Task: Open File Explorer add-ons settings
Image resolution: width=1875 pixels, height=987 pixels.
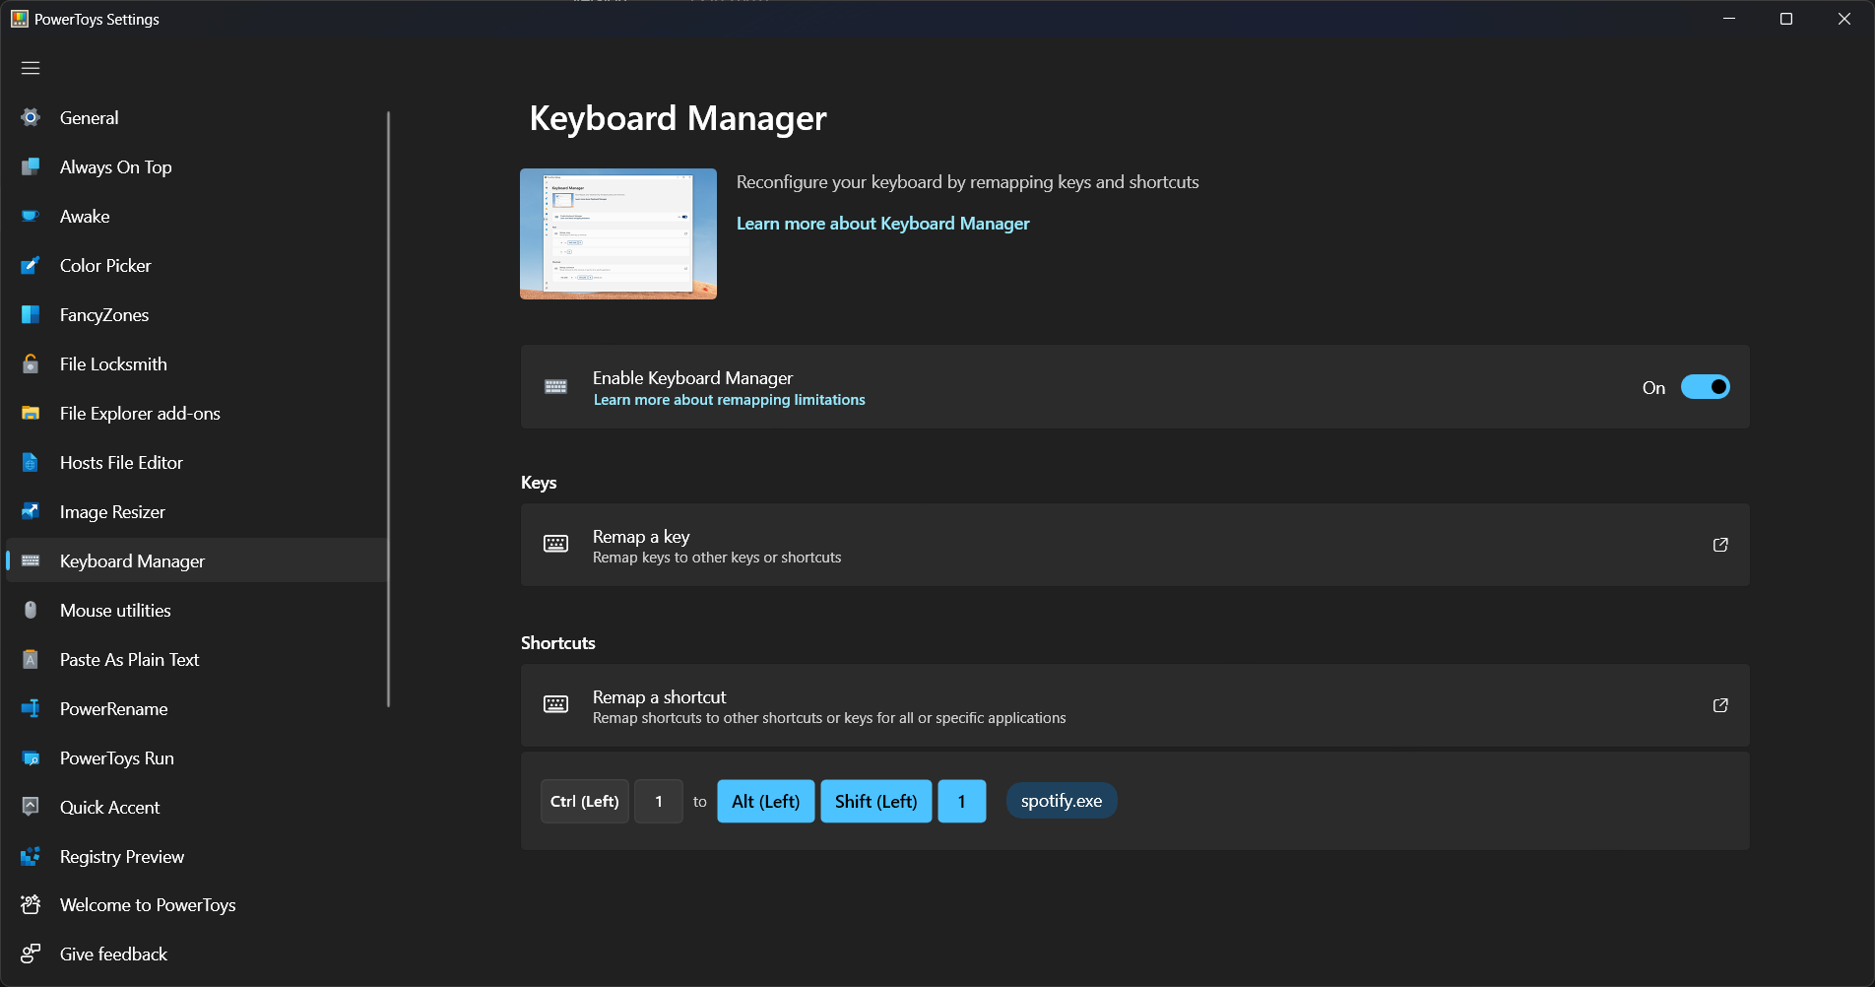Action: [197, 413]
